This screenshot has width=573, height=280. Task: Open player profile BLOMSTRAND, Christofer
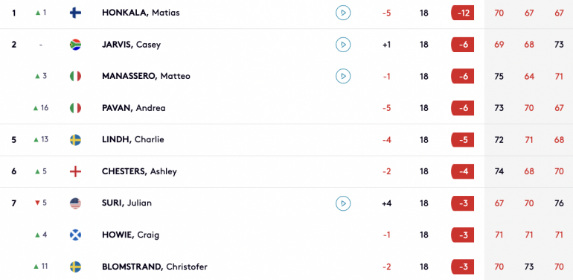[x=155, y=267]
